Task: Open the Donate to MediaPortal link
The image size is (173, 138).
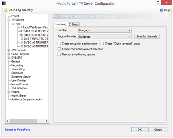Action: click(x=18, y=130)
